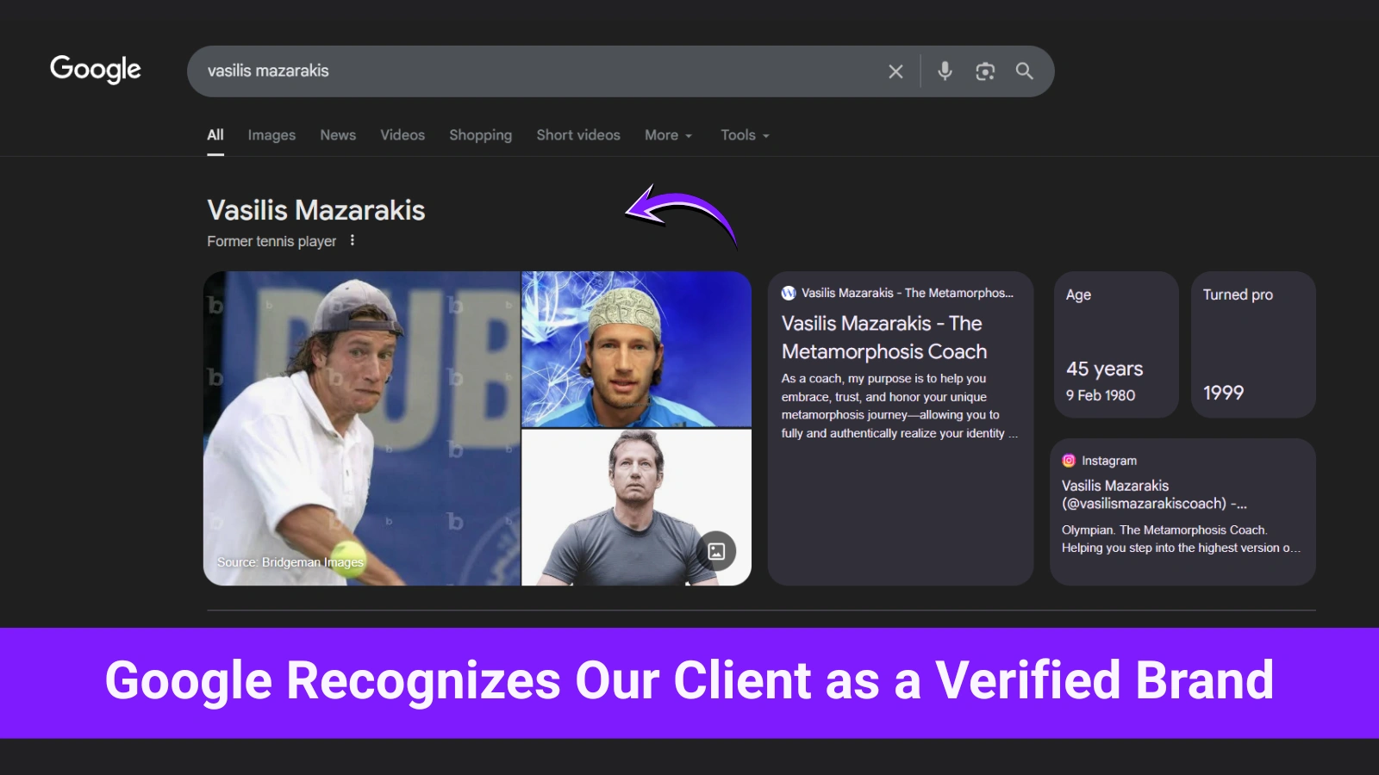This screenshot has height=775, width=1379.
Task: Click the image gallery icon on the photo grid
Action: click(715, 549)
